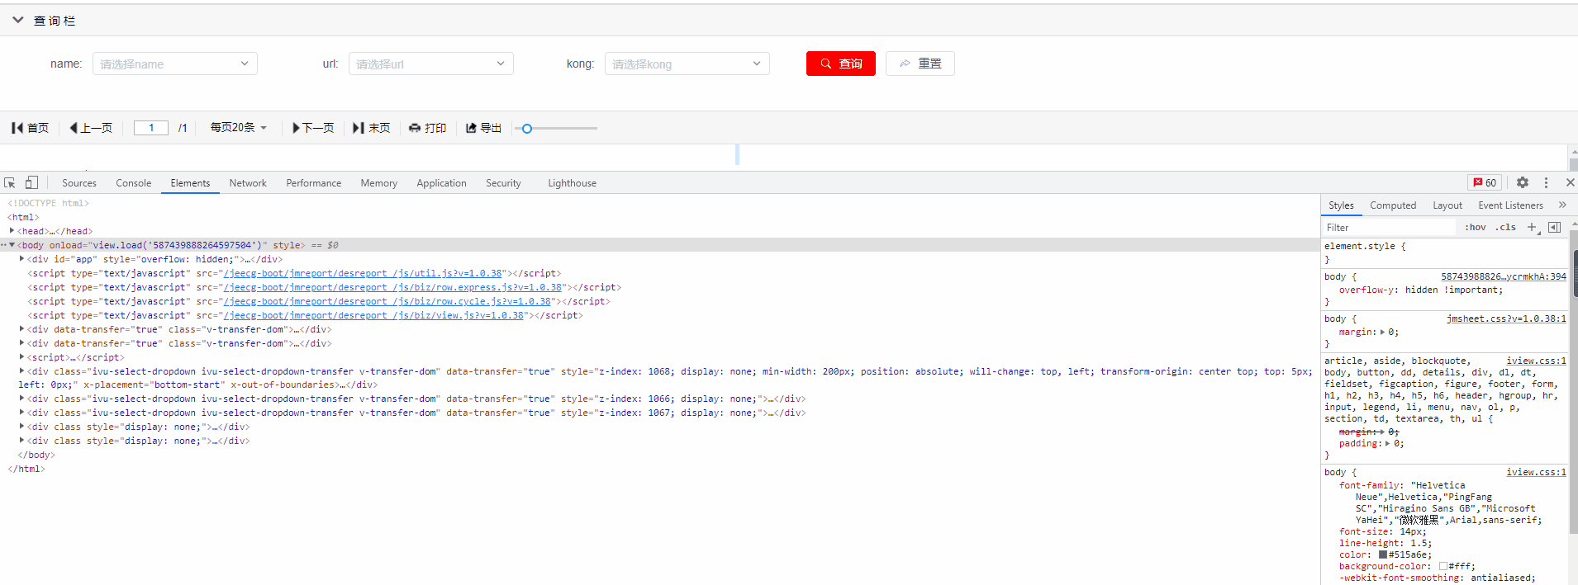This screenshot has height=585, width=1578.
Task: Collapse the 查询栏 query section chevron
Action: (x=17, y=20)
